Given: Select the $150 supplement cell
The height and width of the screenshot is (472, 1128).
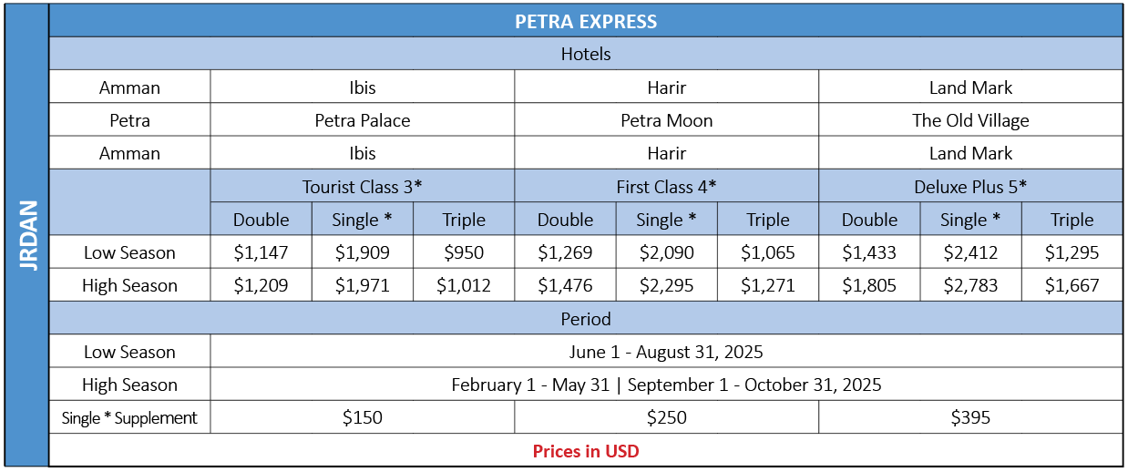Looking at the screenshot, I should pyautogui.click(x=363, y=418).
